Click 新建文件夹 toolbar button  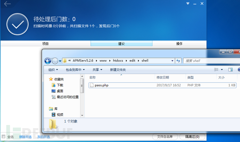pos(118,70)
